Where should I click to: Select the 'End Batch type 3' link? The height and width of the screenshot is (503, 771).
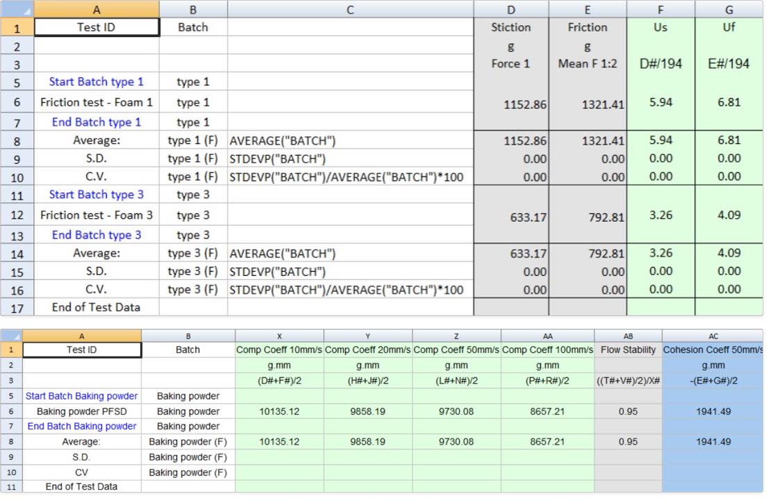click(96, 235)
